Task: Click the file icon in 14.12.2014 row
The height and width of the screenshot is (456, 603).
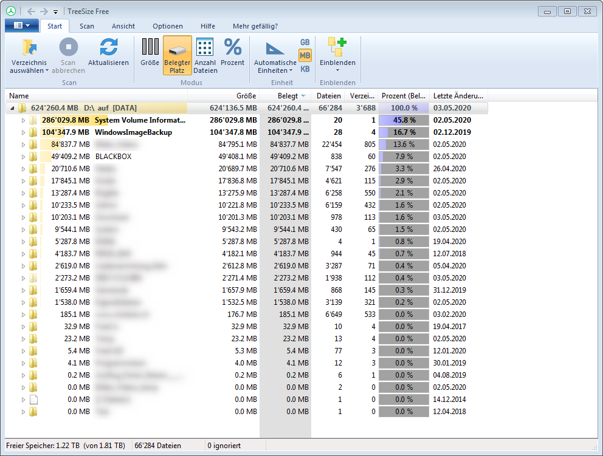Action: 33,400
